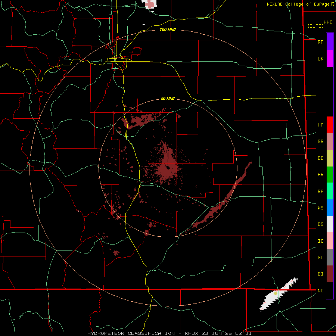336x336 pixels.
Task: Click the BD legend label
Action: (x=320, y=158)
